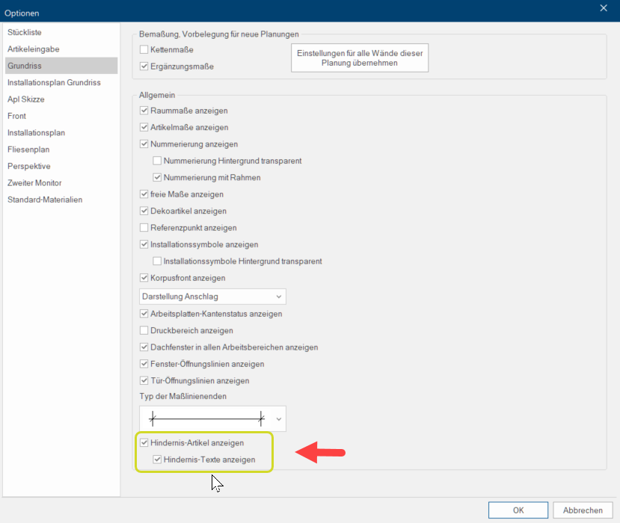
Task: Turn on Druckbereich anzeigen checkbox
Action: [144, 330]
